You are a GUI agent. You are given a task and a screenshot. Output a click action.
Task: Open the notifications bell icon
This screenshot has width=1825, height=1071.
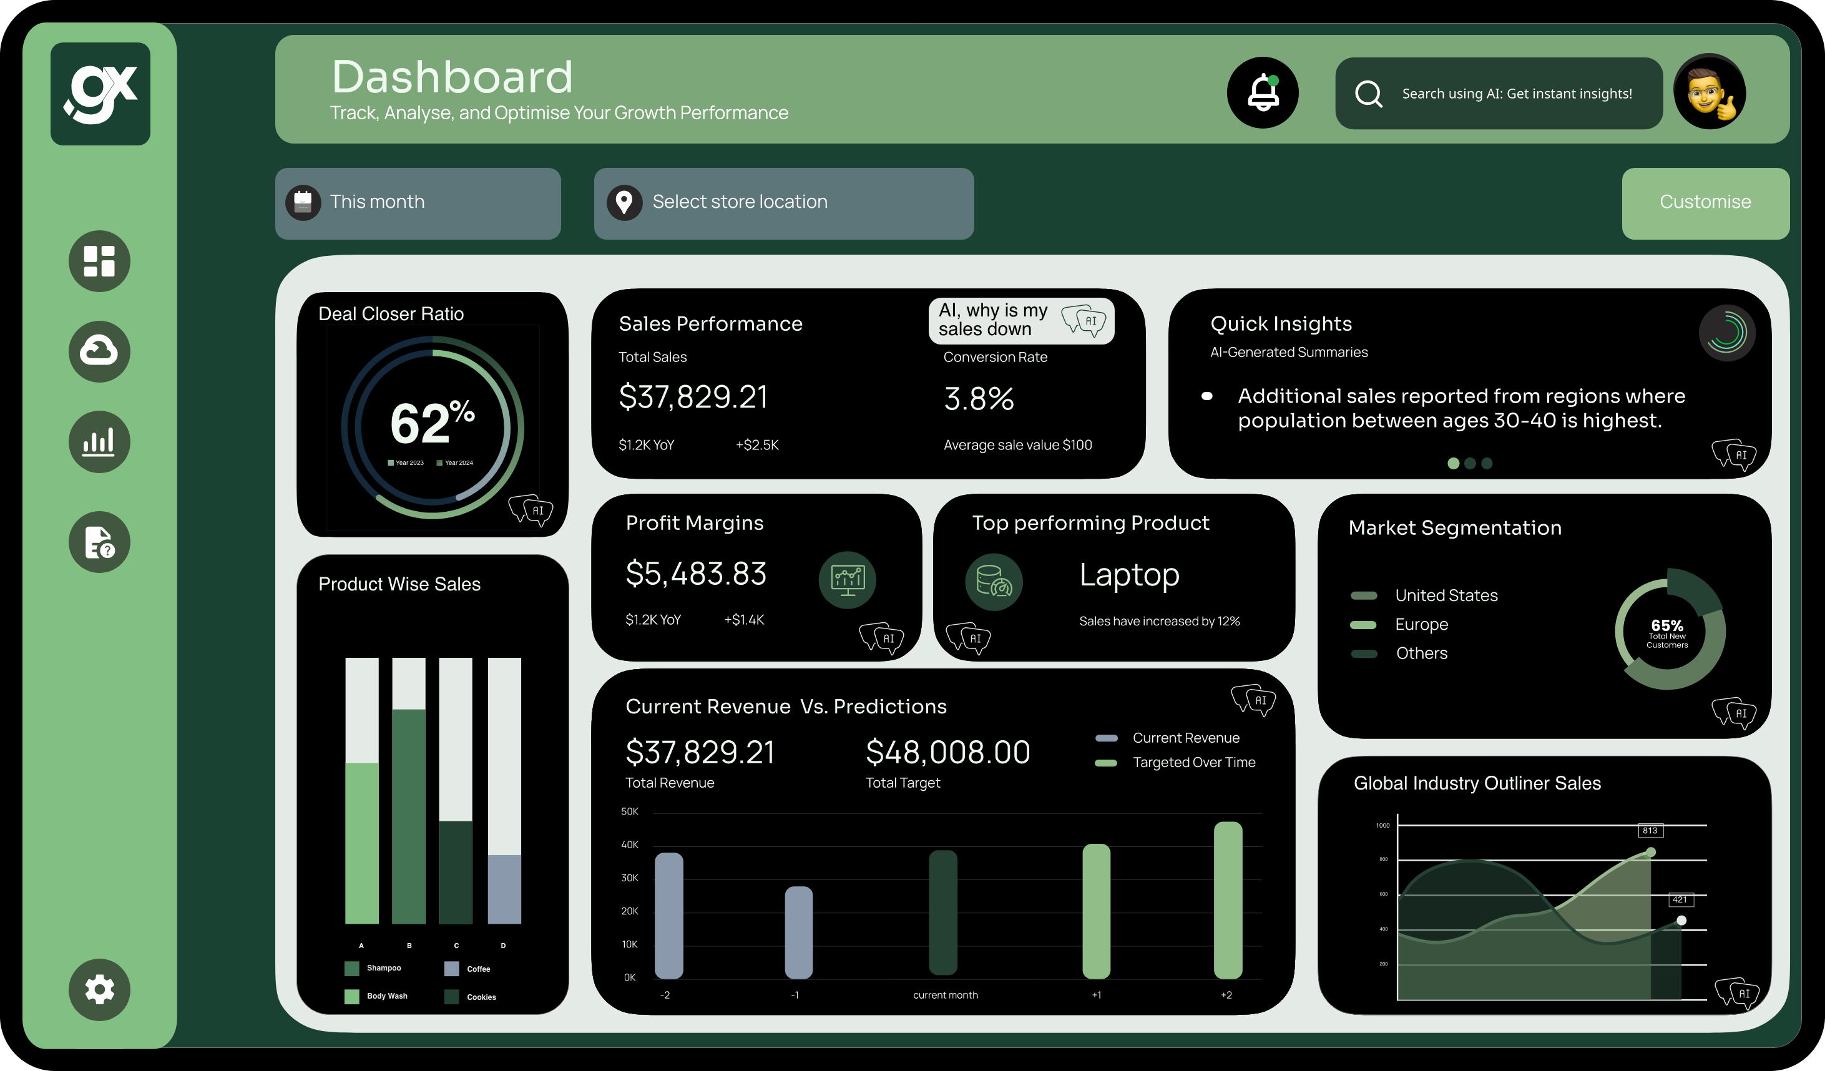coord(1262,93)
